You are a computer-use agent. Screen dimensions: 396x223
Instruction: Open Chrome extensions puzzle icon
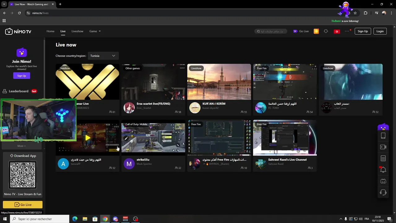pos(365,13)
